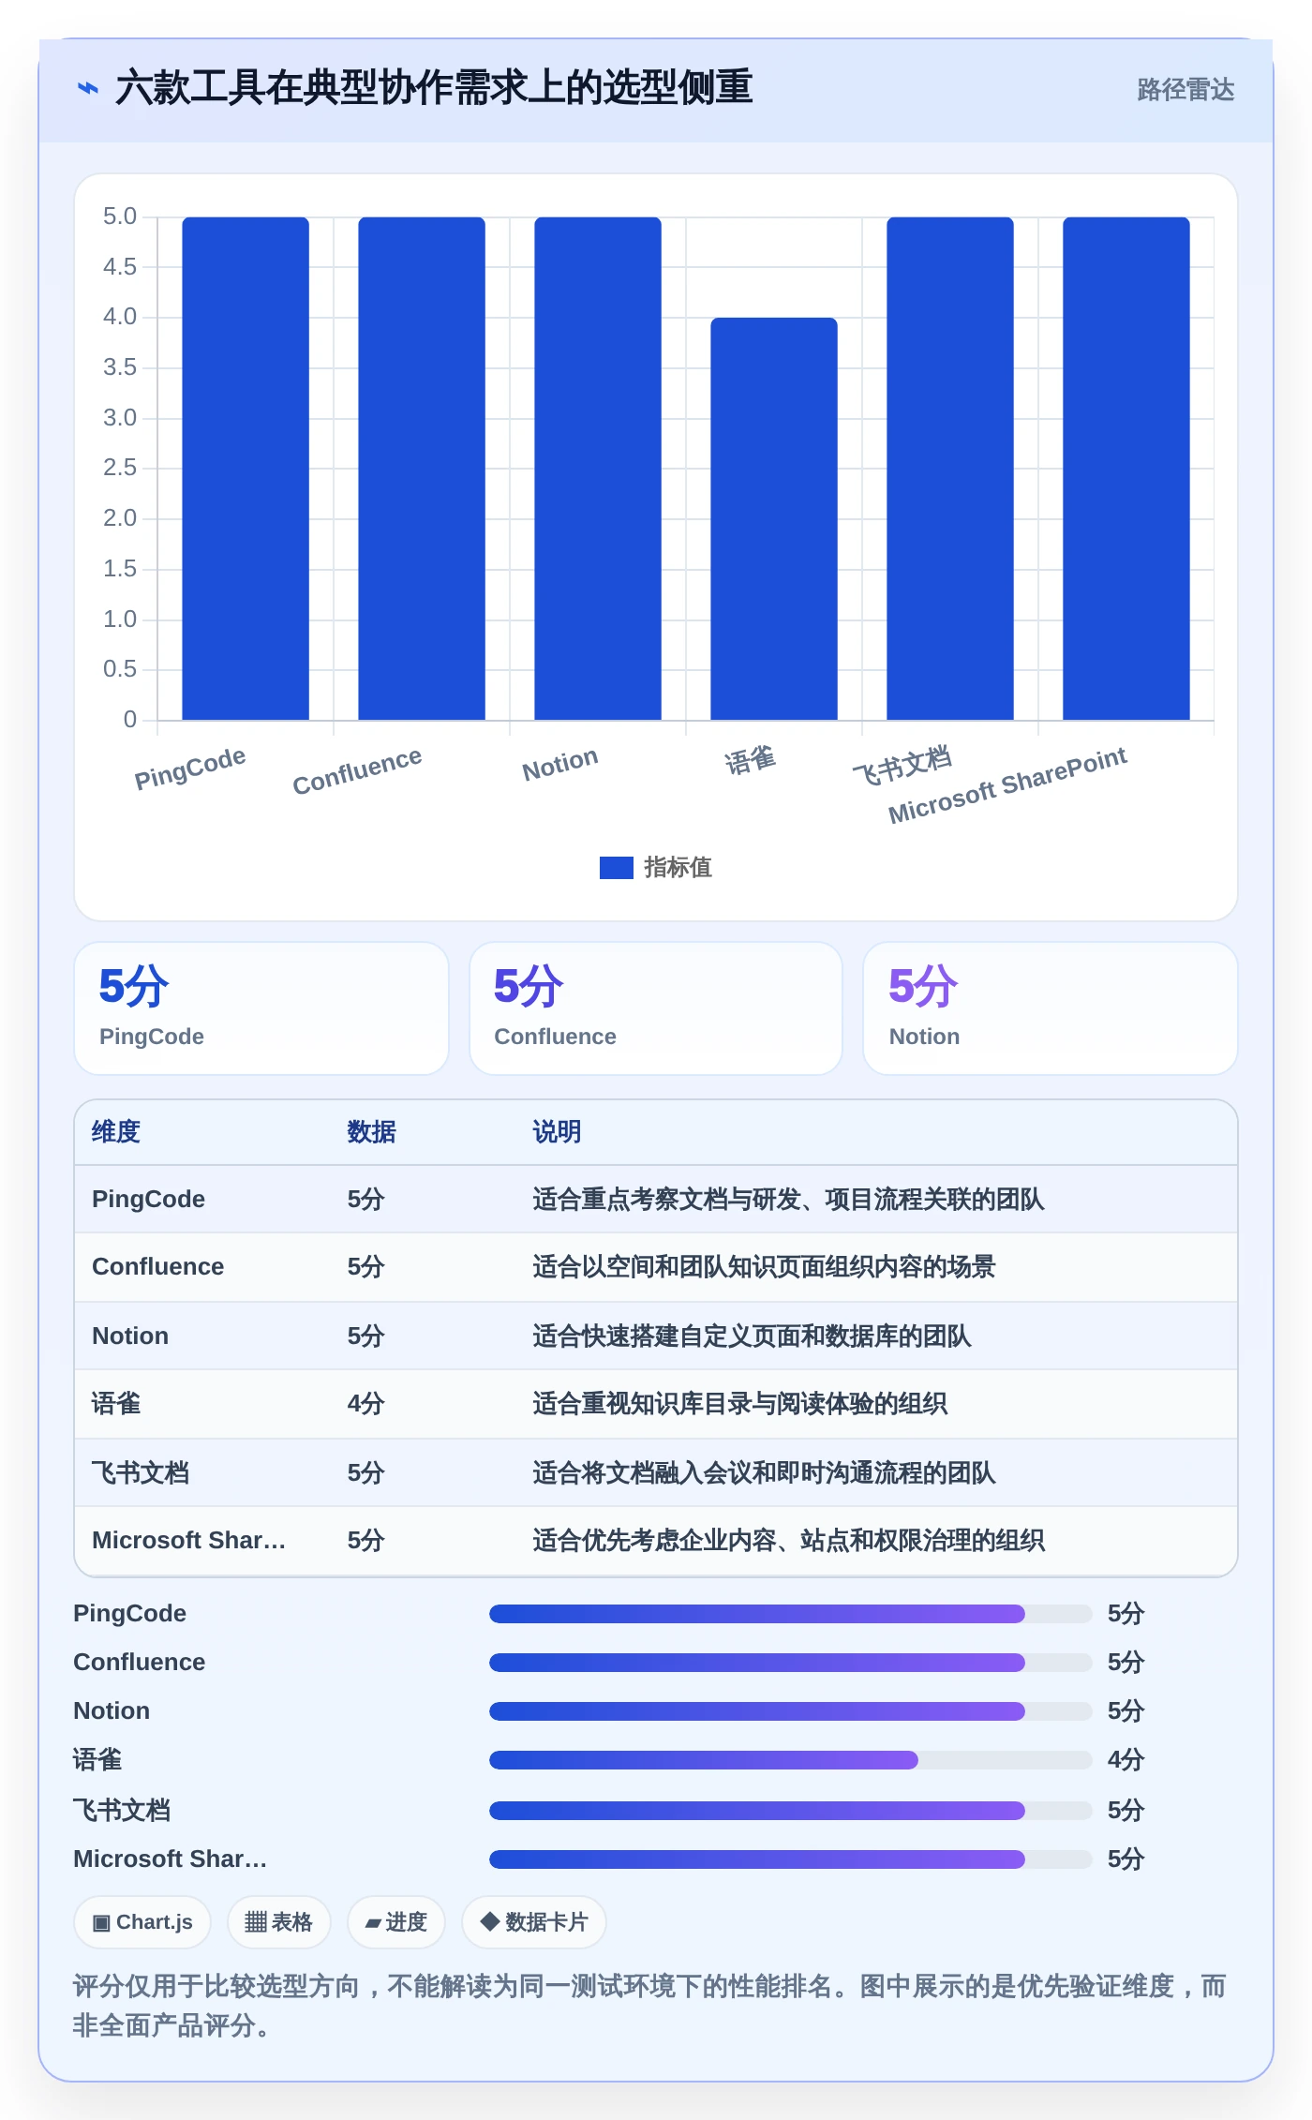Click description 适合重视知识库目录与阅读体验的组织
The image size is (1312, 2120).
click(739, 1404)
